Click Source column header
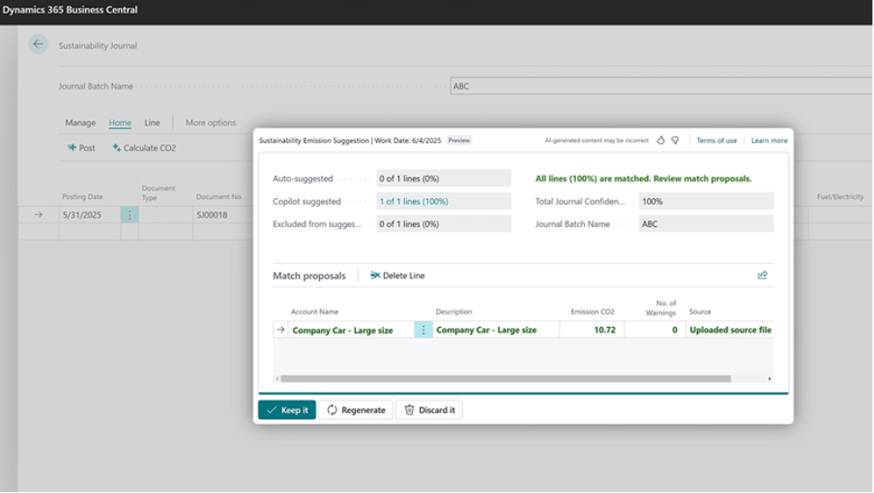Viewport: 874px width, 493px height. click(x=700, y=311)
